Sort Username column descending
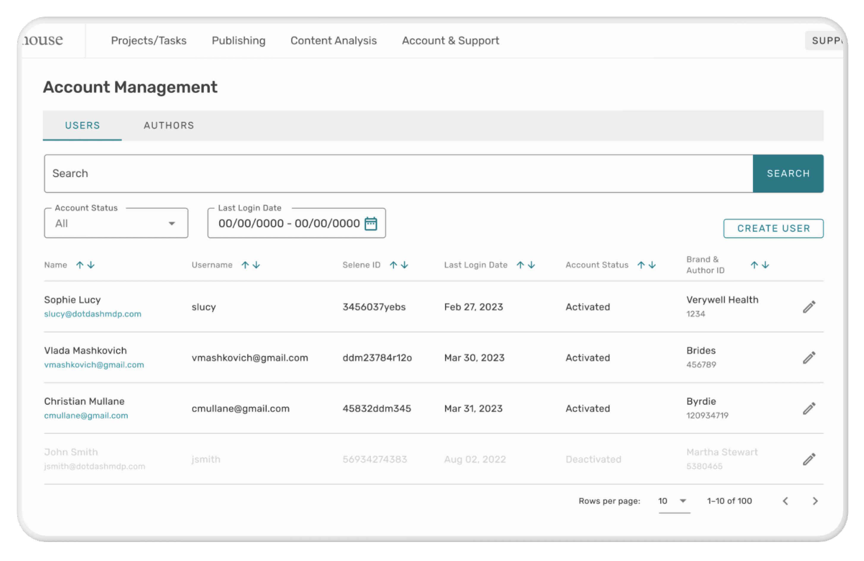 pyautogui.click(x=256, y=265)
